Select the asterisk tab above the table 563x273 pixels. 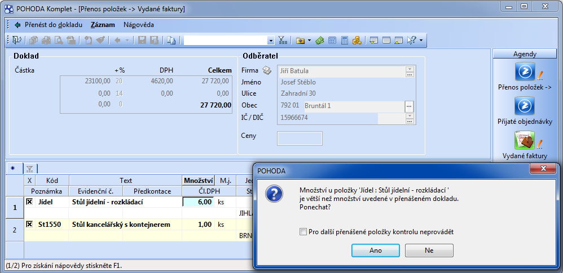[14, 168]
